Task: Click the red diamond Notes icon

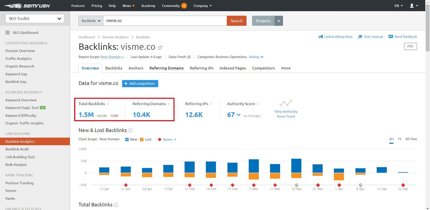Action: coord(160,140)
